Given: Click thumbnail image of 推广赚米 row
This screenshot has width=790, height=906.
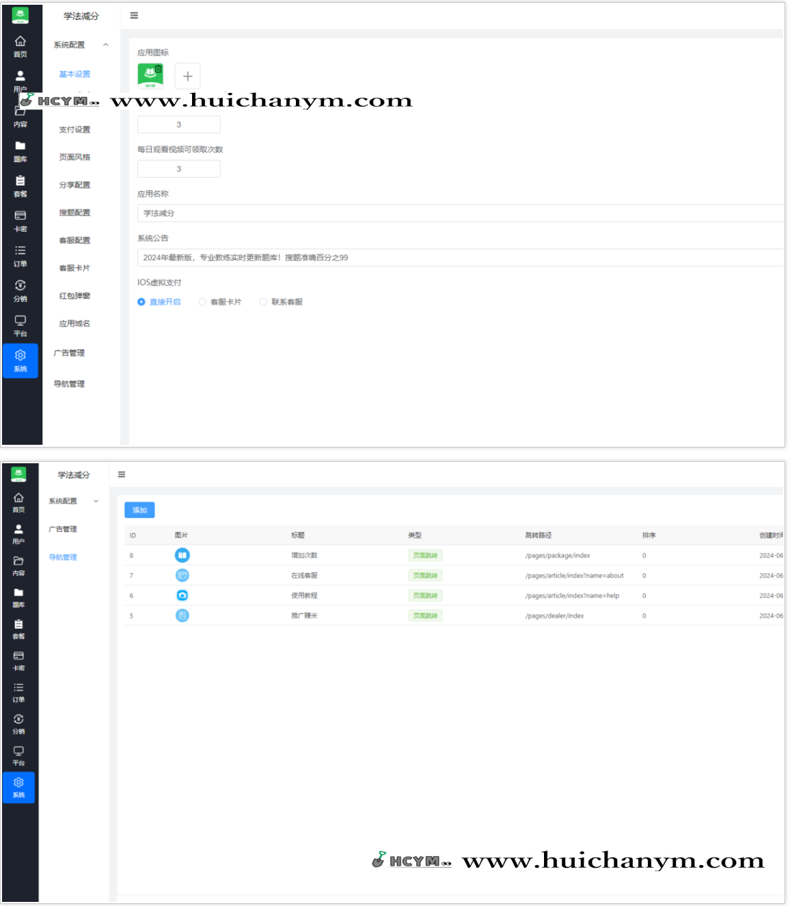Looking at the screenshot, I should 182,616.
